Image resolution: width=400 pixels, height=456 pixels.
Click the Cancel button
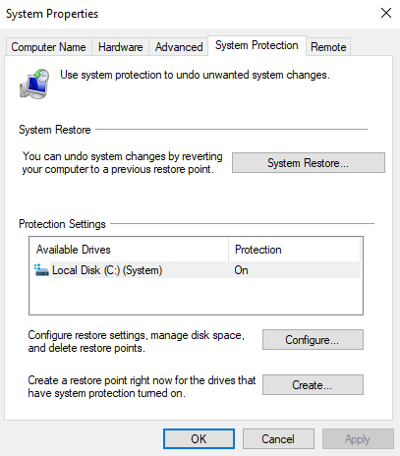tap(278, 438)
